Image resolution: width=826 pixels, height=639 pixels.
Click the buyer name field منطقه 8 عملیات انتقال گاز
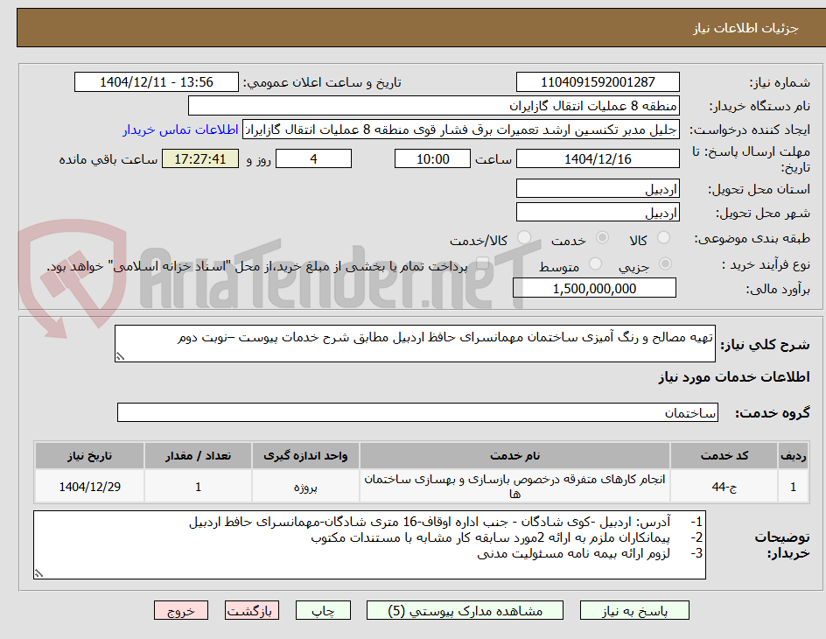(x=433, y=106)
